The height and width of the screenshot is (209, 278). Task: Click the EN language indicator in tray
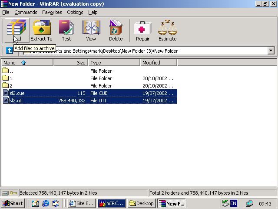[233, 203]
